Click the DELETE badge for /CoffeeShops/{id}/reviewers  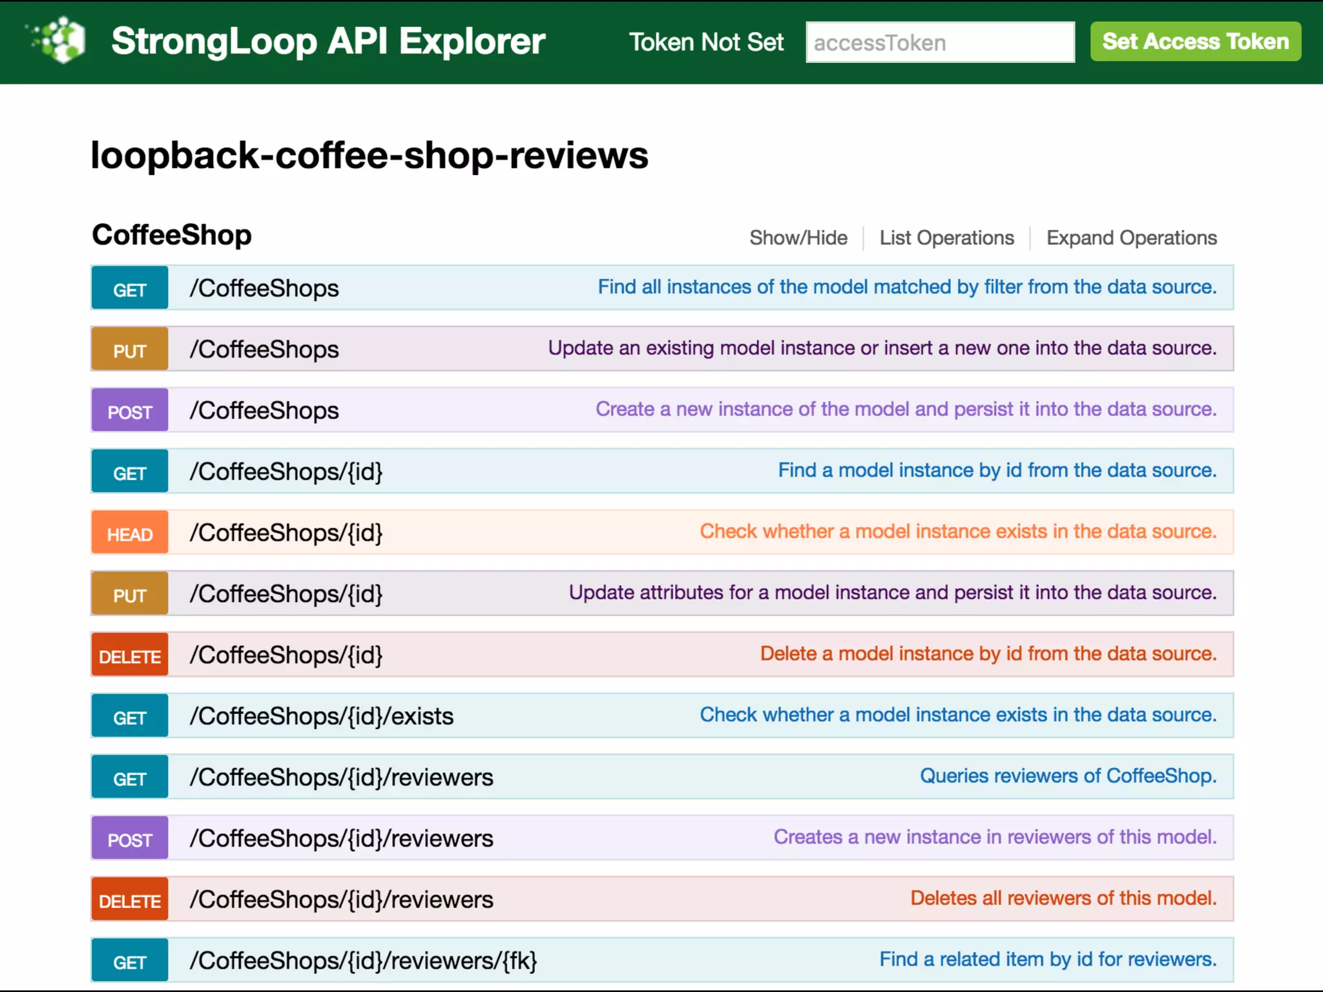click(130, 900)
